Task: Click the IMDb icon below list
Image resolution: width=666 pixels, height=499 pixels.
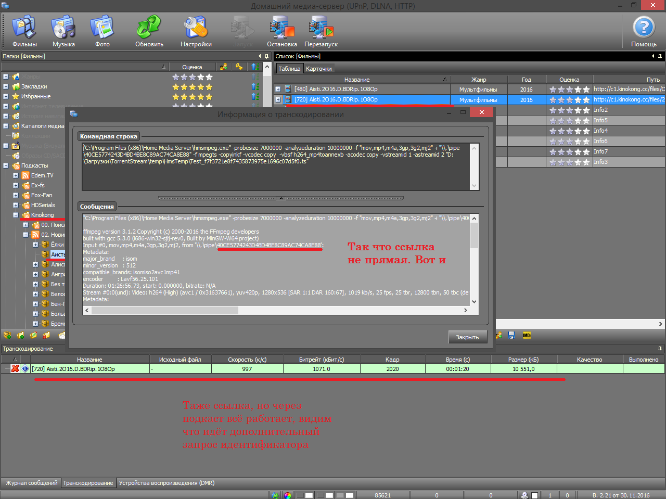Action: click(x=527, y=336)
